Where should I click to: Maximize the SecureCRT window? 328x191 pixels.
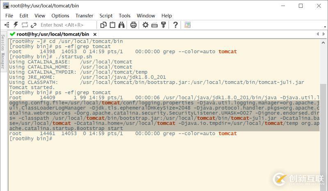click(301, 6)
